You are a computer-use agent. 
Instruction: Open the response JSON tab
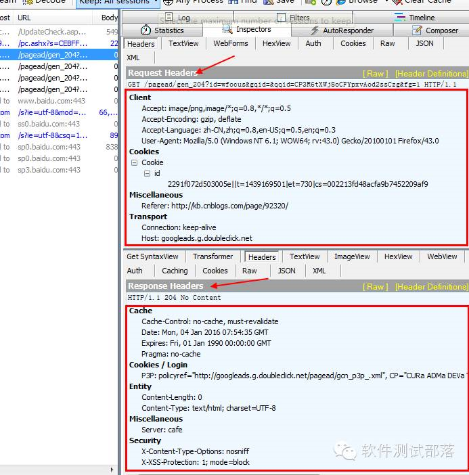click(287, 271)
